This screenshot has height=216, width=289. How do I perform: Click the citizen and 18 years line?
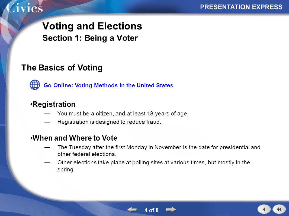(123, 114)
